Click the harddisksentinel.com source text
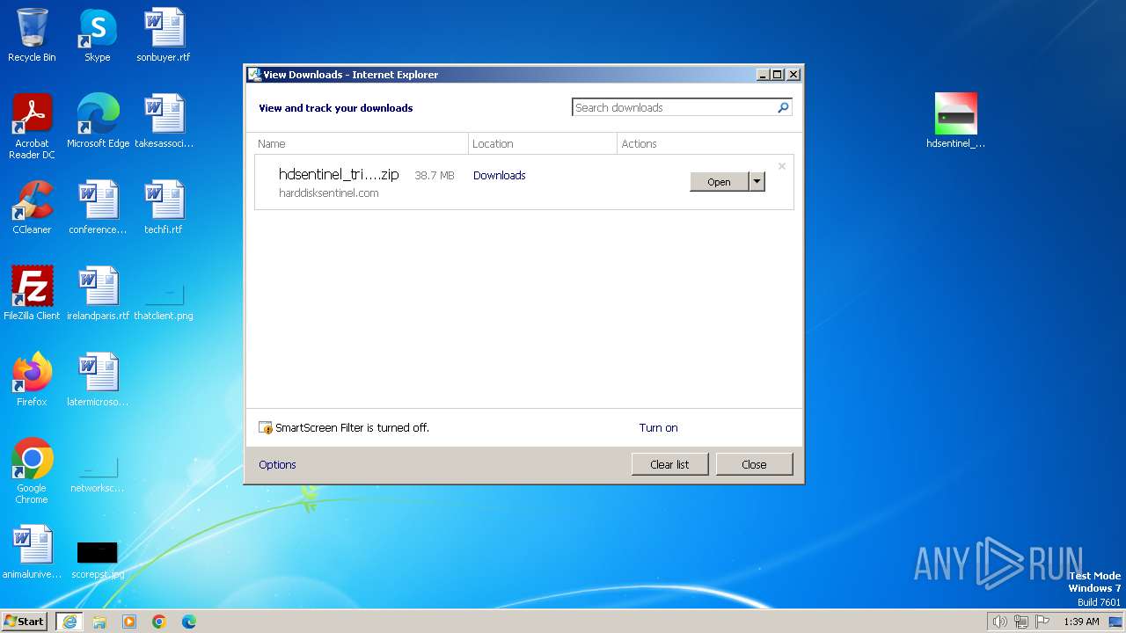This screenshot has height=633, width=1126. (329, 193)
